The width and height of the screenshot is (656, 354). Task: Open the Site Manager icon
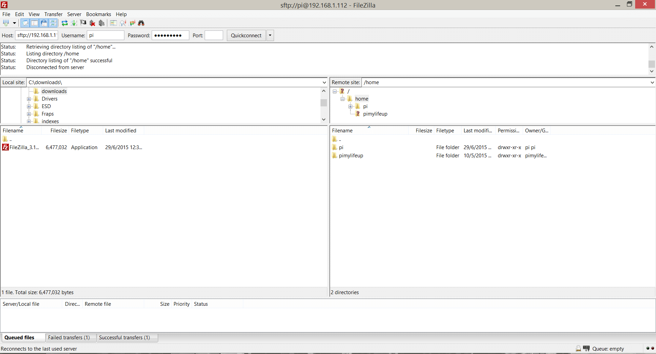pyautogui.click(x=6, y=23)
